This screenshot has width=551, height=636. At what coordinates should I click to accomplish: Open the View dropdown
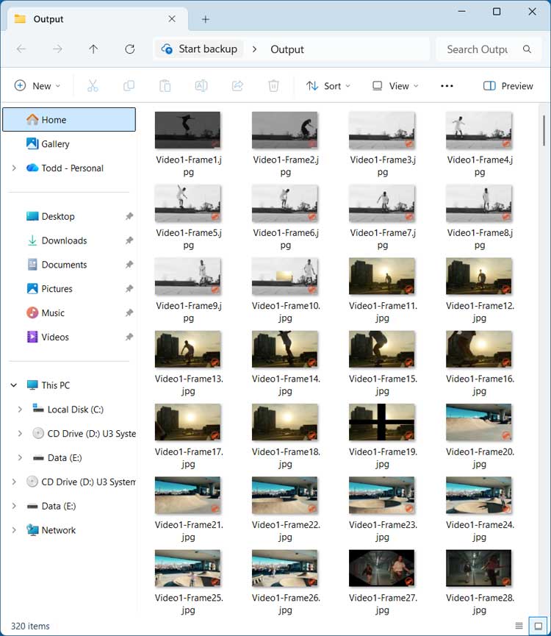click(x=395, y=86)
